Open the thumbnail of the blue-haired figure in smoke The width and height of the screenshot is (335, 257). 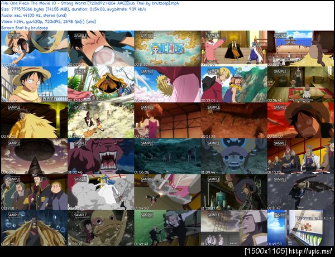pos(101,192)
